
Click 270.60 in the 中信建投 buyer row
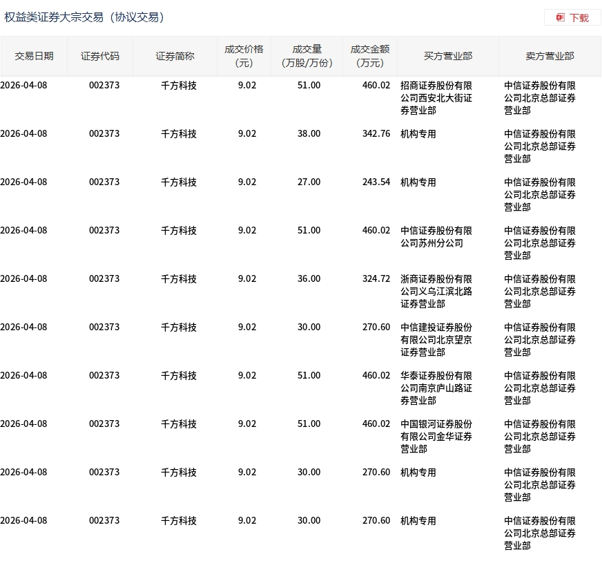click(376, 327)
